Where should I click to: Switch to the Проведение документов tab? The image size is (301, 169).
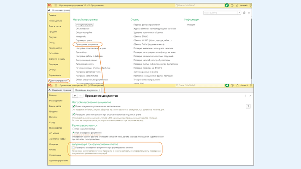[86, 90]
